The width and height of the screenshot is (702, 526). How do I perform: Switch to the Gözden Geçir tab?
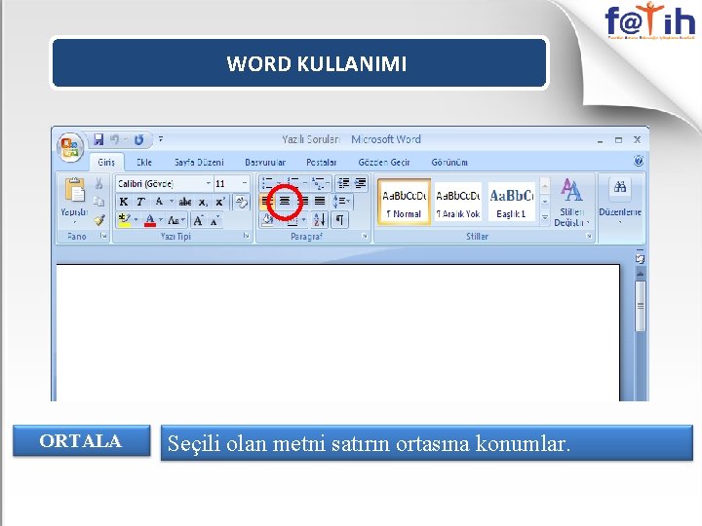pos(384,163)
